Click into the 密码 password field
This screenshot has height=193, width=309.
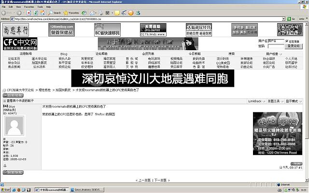coord(276,46)
